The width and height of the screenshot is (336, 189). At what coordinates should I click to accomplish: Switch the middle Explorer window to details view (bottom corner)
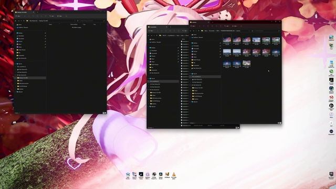coord(236,128)
